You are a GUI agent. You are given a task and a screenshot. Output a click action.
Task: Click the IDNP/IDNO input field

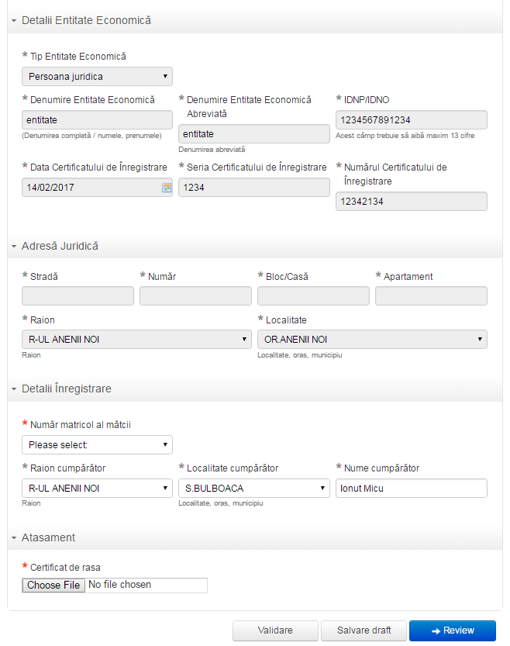pyautogui.click(x=411, y=119)
